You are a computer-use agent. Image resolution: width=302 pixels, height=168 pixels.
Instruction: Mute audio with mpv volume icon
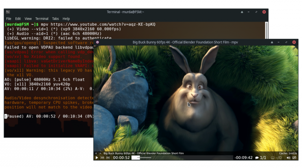click(x=288, y=158)
